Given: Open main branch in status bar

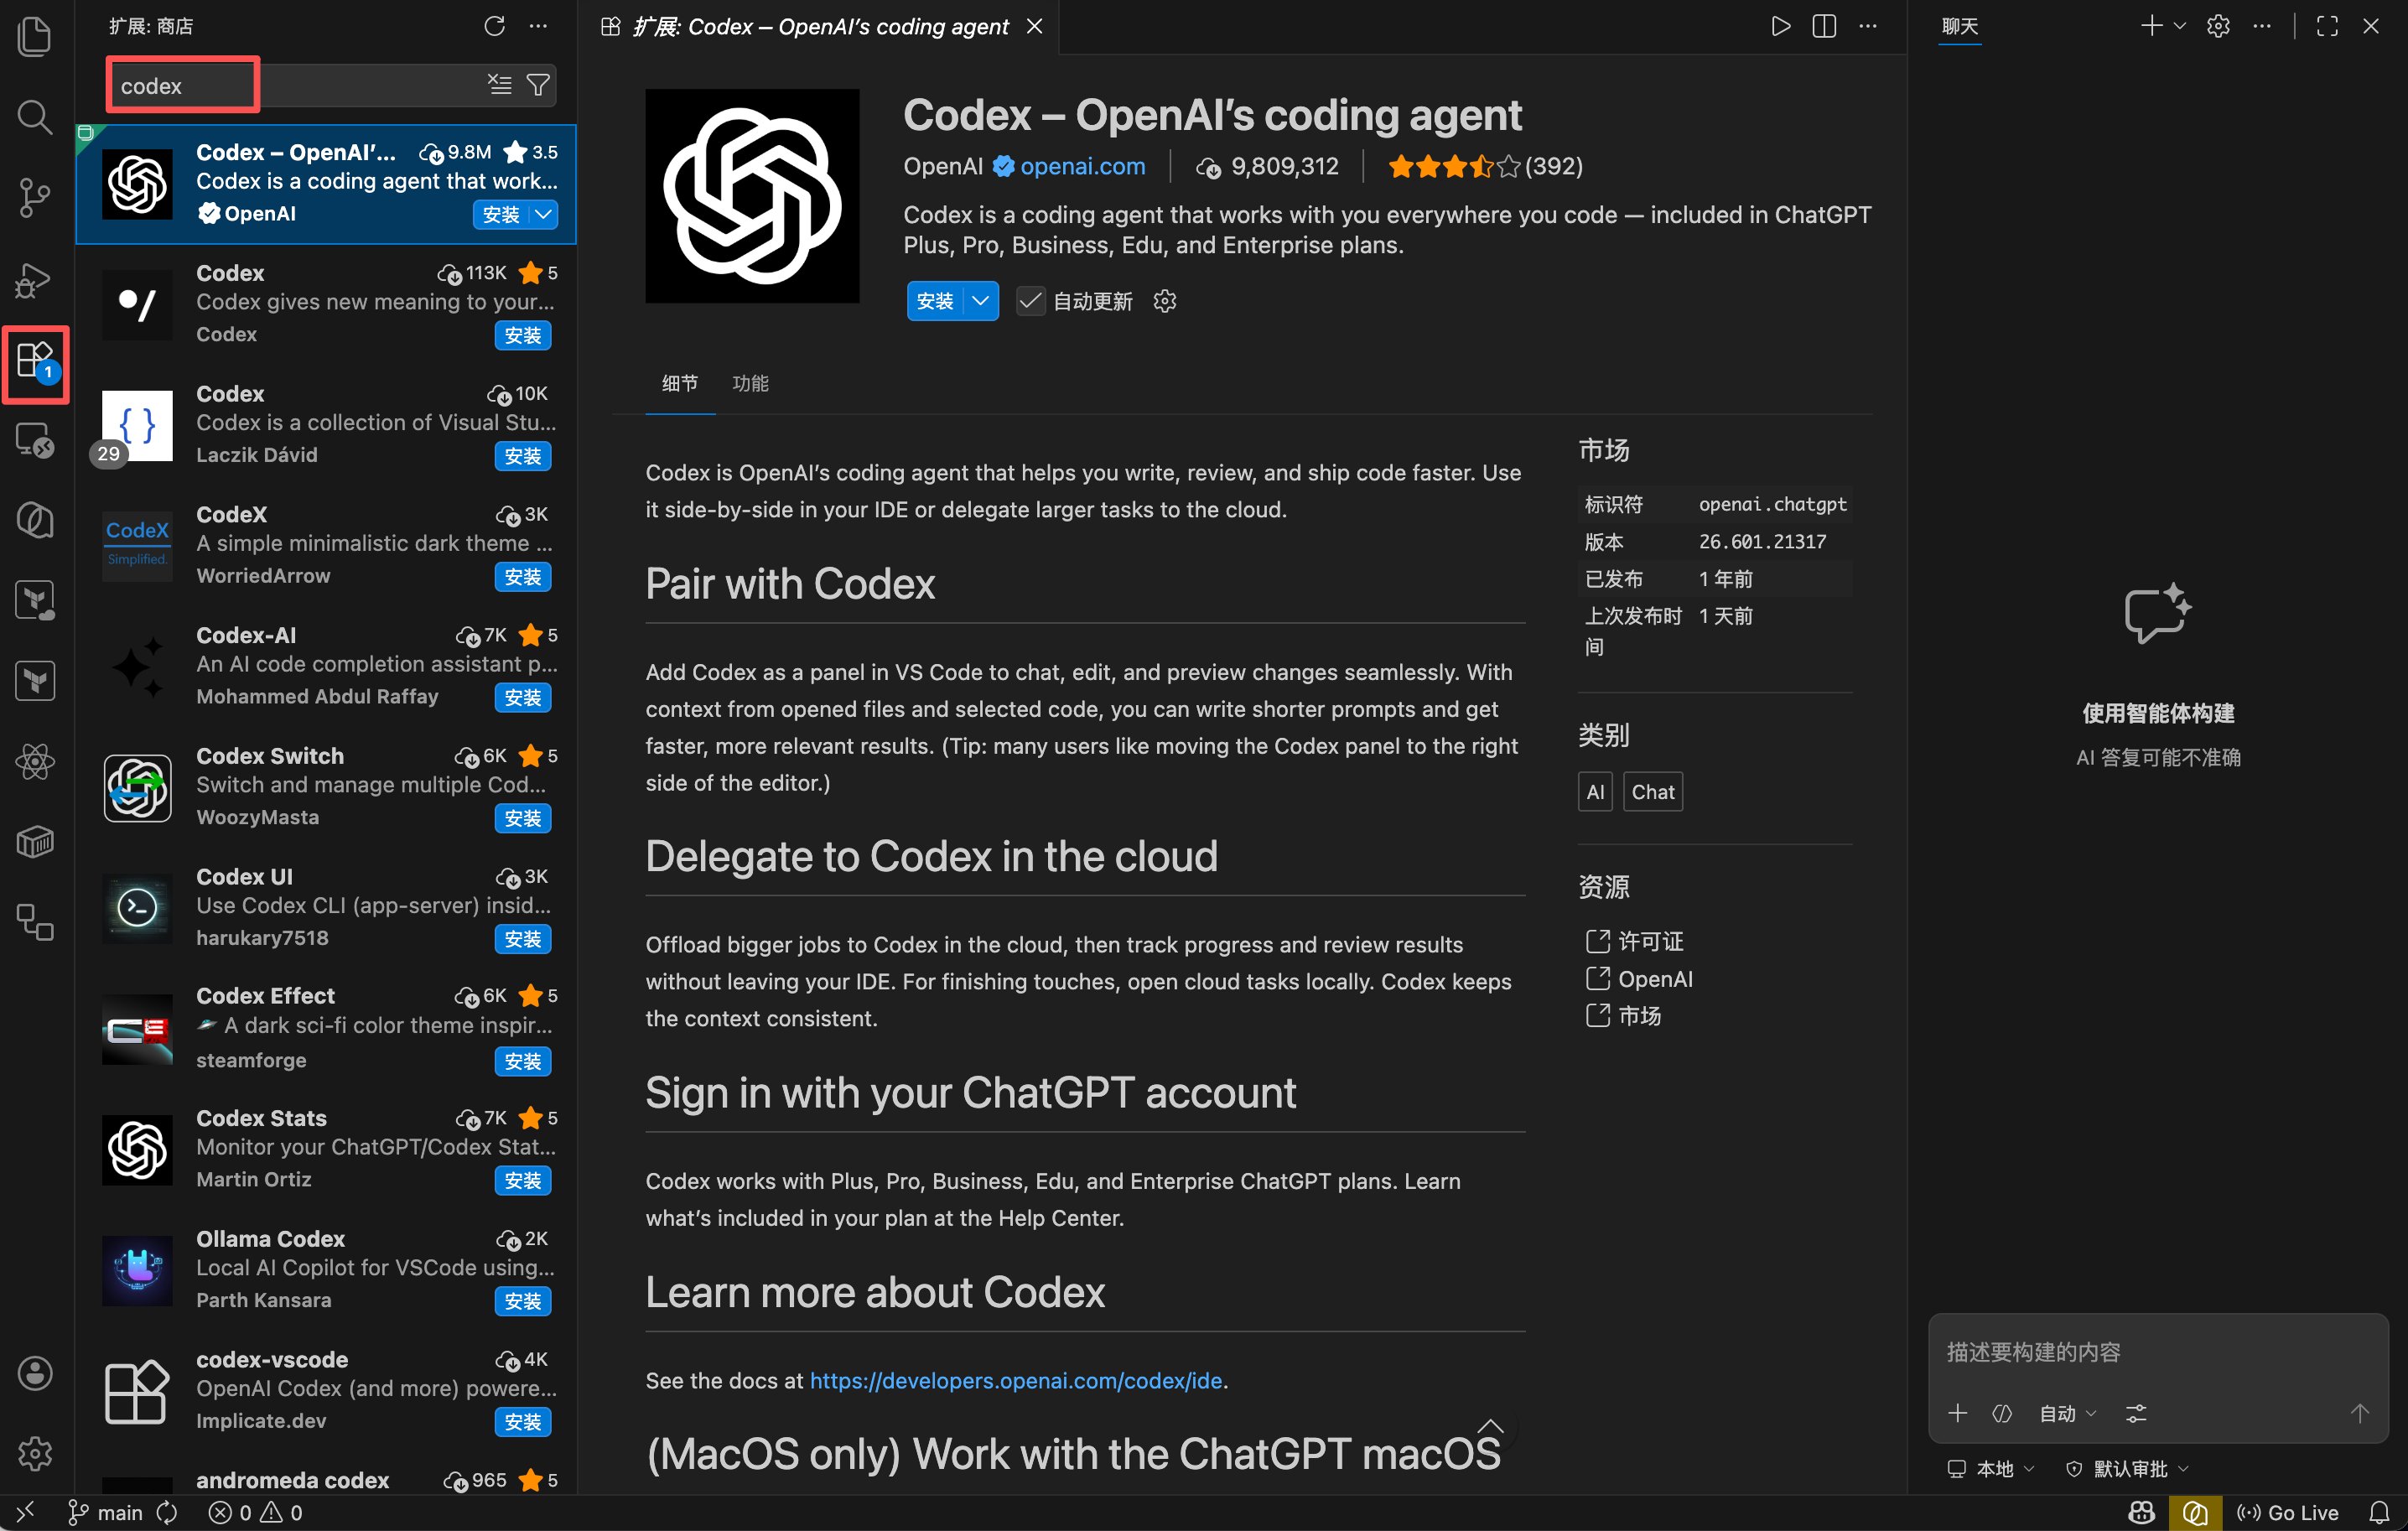Looking at the screenshot, I should [105, 1512].
